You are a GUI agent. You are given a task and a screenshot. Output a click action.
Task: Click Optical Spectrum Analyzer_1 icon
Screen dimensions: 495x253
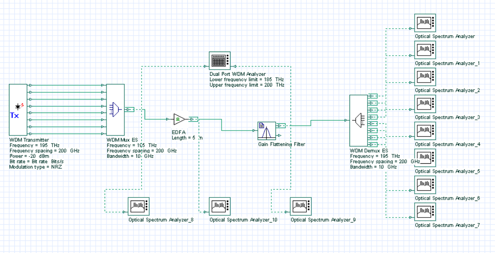(x=425, y=50)
